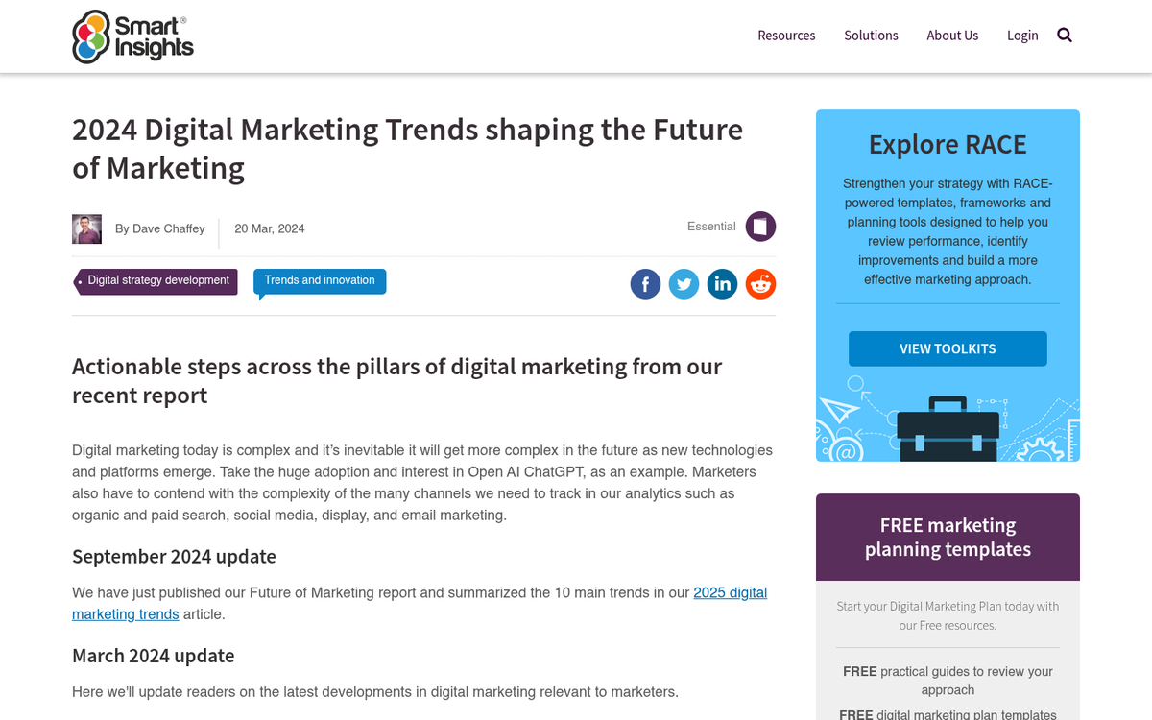Click the Essential membership badge icon
The image size is (1152, 720).
point(760,226)
